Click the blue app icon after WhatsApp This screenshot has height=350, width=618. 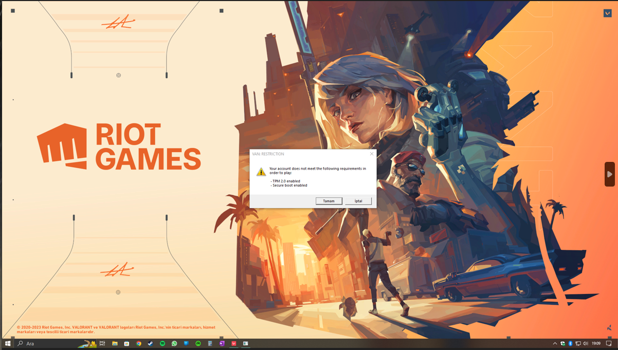click(186, 343)
